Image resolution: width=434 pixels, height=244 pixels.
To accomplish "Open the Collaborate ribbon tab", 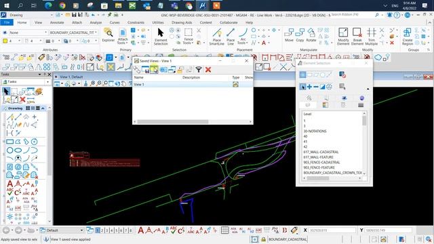I will click(229, 22).
